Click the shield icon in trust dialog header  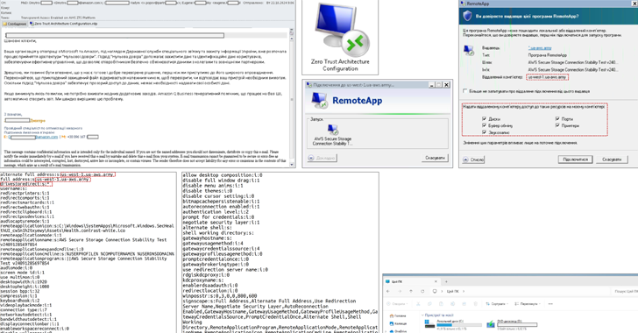tap(467, 16)
